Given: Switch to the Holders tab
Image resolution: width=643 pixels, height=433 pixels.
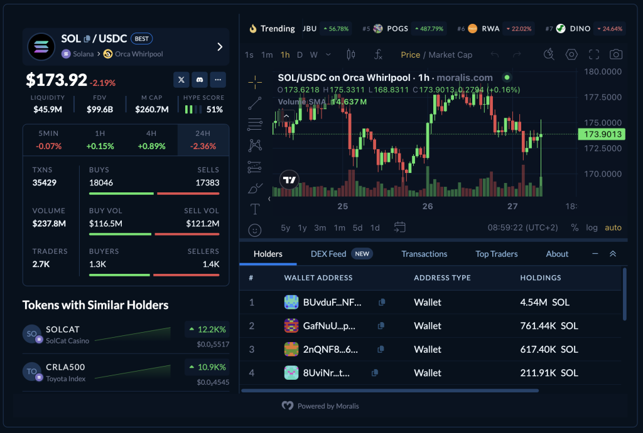Looking at the screenshot, I should pos(267,254).
